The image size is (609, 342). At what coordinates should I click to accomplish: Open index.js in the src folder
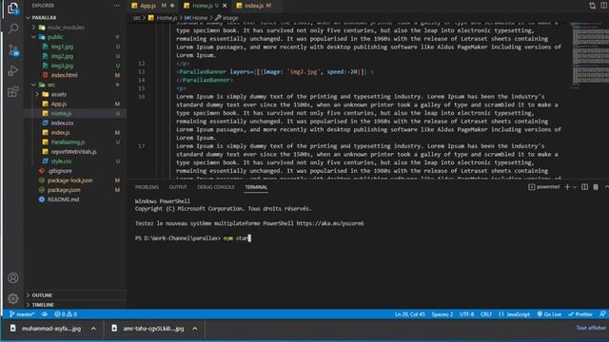(60, 133)
